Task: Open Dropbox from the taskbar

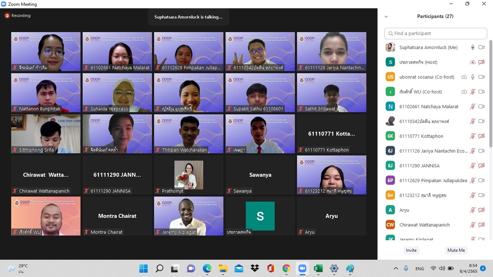Action: 255,269
